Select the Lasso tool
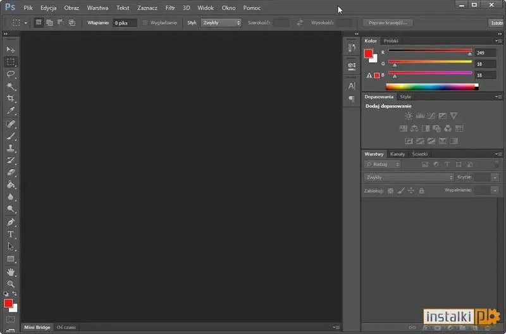This screenshot has width=506, height=334. click(11, 74)
